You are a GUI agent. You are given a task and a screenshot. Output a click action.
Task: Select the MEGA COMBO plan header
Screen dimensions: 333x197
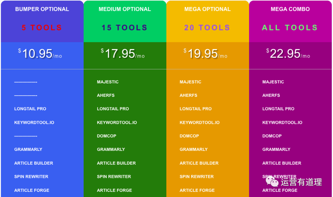click(x=290, y=9)
